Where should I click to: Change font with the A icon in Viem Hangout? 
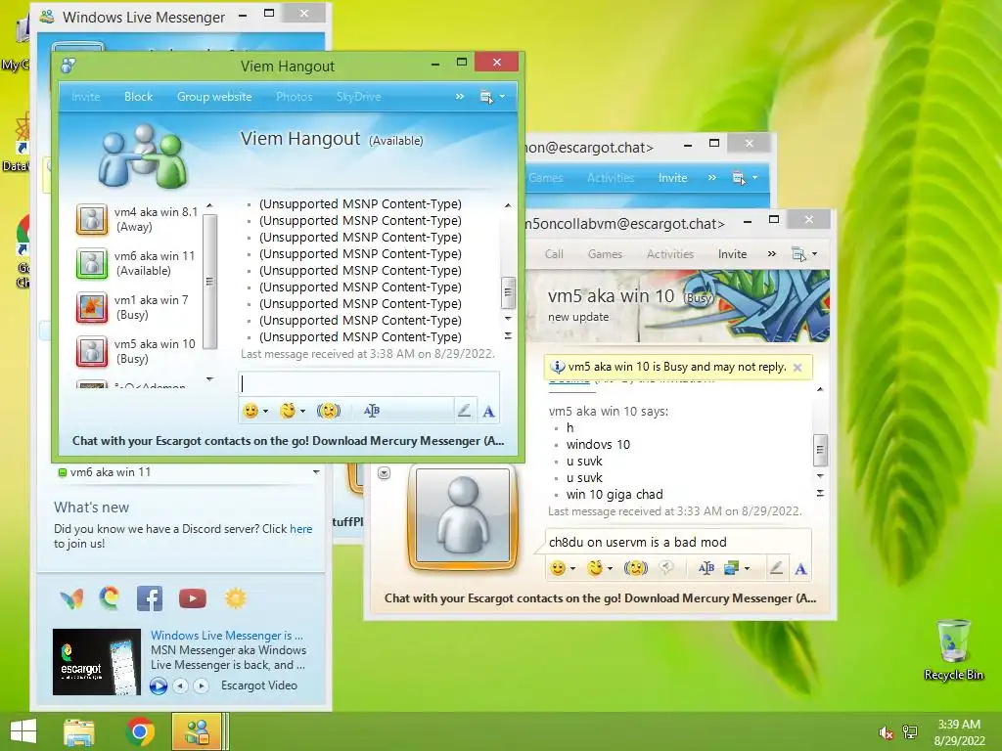[489, 412]
